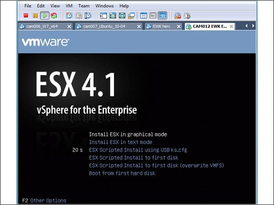Open the Help menu
274x205 pixels.
[124, 6]
